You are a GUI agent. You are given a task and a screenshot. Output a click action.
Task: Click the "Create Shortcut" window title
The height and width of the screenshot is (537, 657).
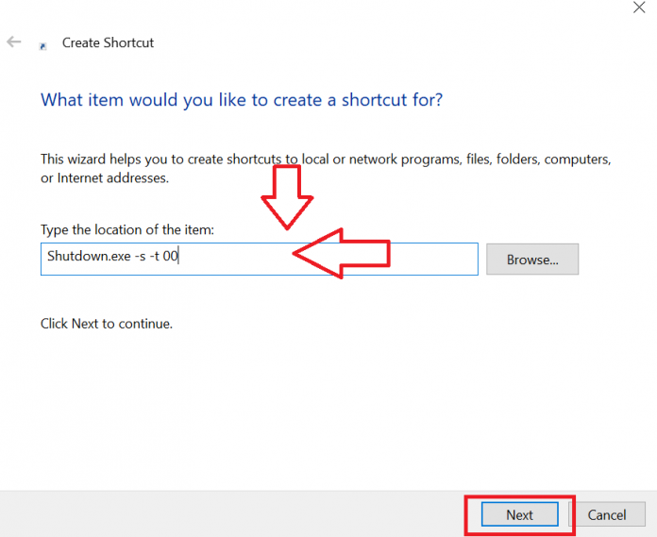point(108,42)
